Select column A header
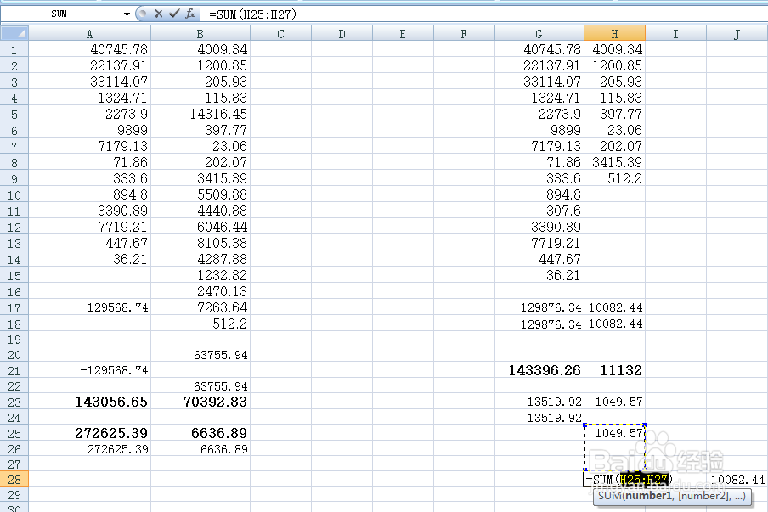 pyautogui.click(x=90, y=34)
